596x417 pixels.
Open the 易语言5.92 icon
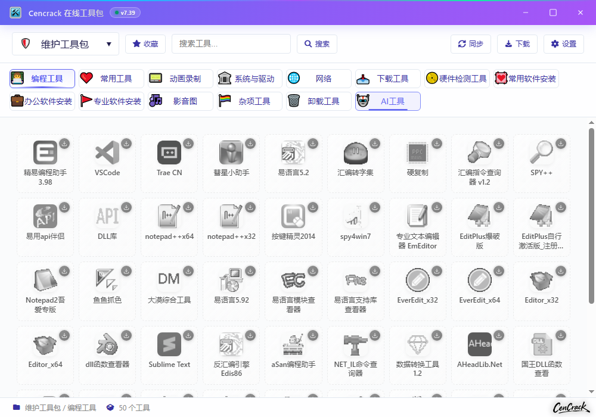(x=231, y=280)
